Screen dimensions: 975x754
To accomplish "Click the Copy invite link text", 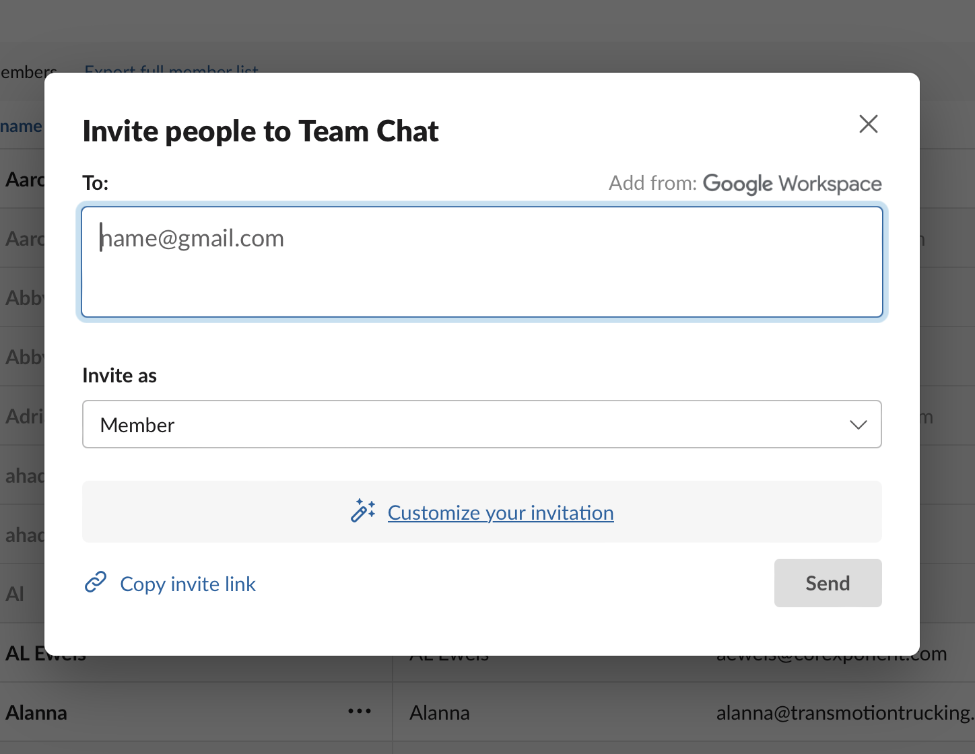I will (x=188, y=584).
